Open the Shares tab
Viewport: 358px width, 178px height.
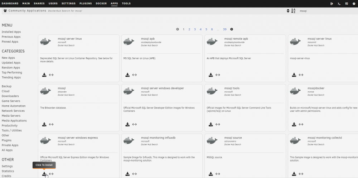(x=39, y=4)
